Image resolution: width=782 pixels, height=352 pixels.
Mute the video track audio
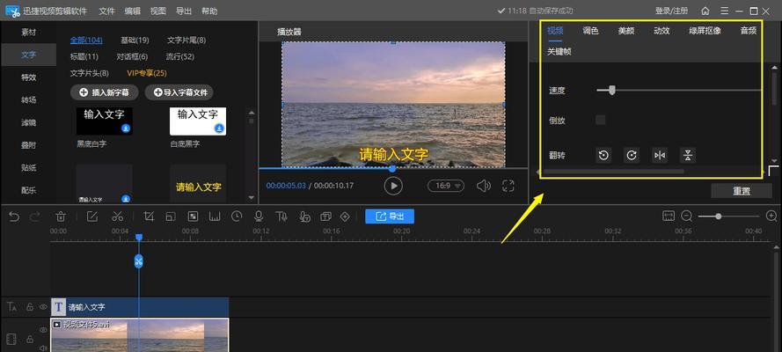point(43,348)
